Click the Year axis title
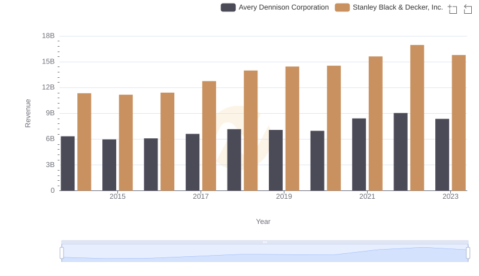This screenshot has width=479, height=276. click(x=263, y=222)
